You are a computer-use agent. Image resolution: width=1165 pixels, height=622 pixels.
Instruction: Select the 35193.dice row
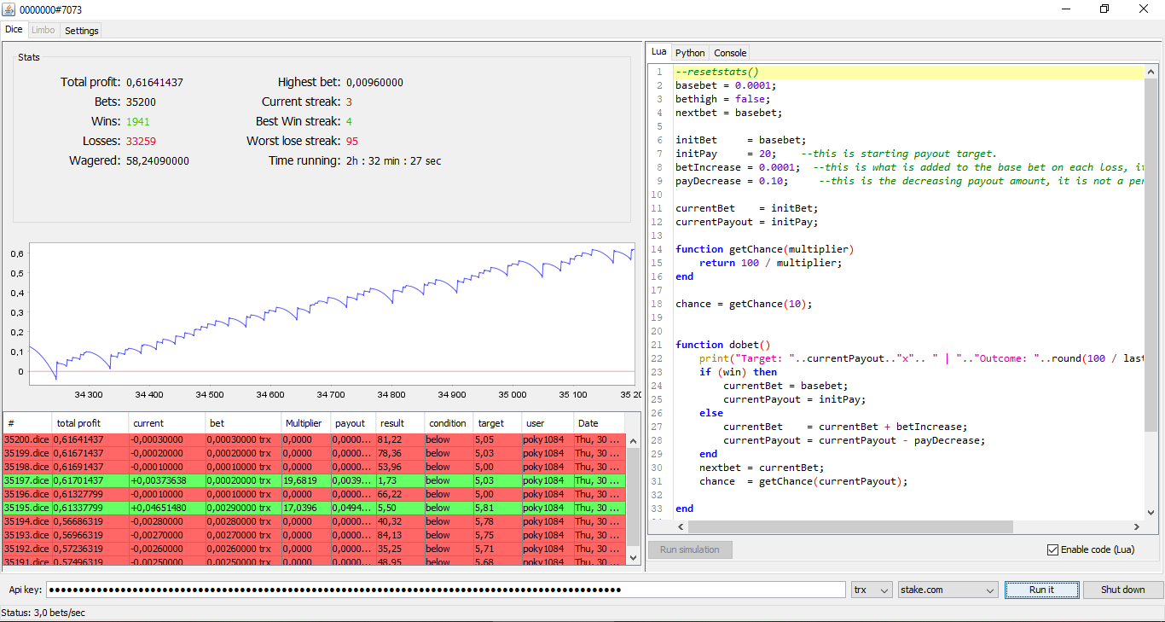pos(315,535)
